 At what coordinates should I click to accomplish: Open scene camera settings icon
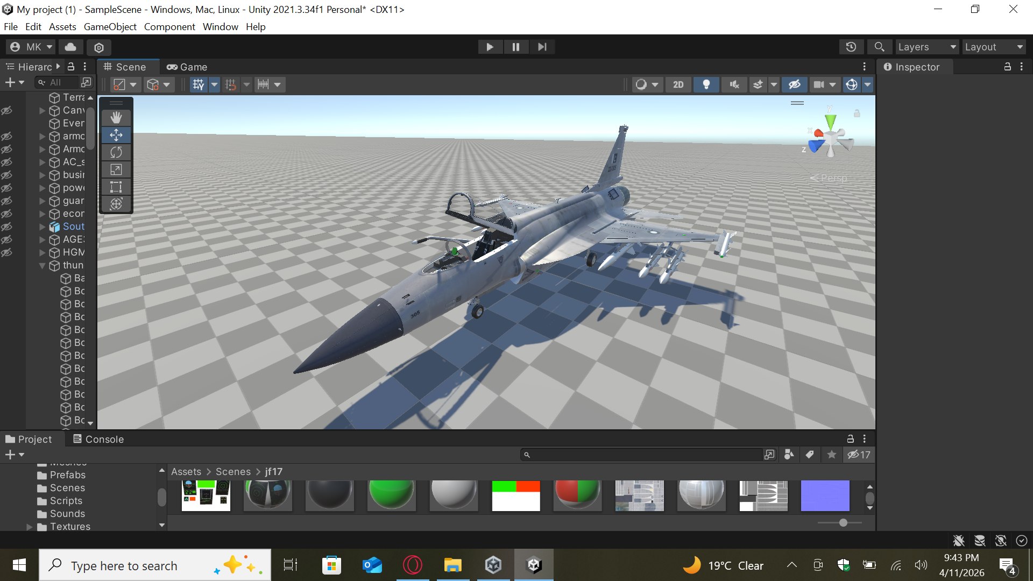click(x=819, y=84)
